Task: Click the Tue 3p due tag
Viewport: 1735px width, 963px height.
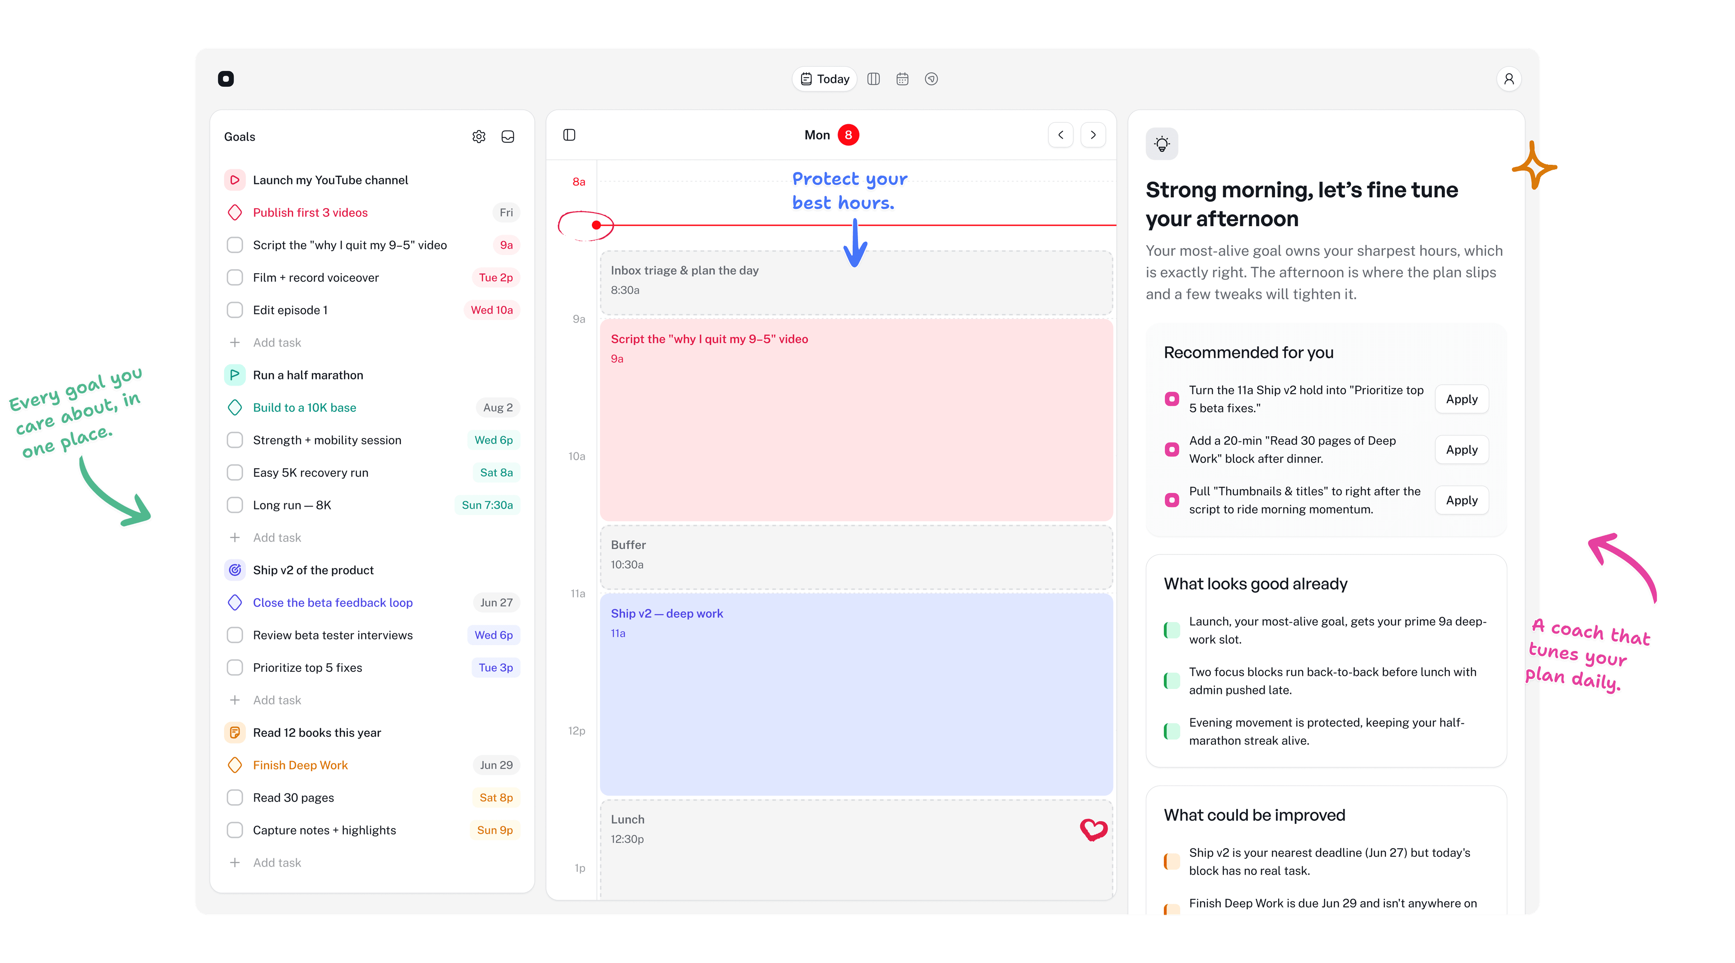Action: point(496,667)
